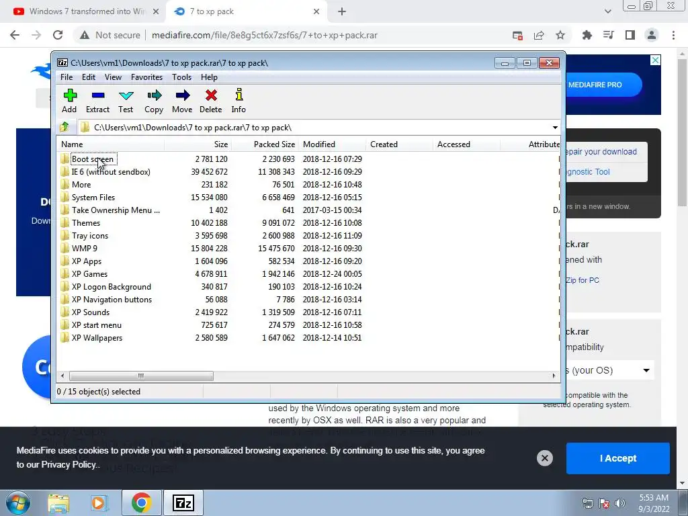688x516 pixels.
Task: Bookmark this page with the star icon
Action: [x=560, y=35]
